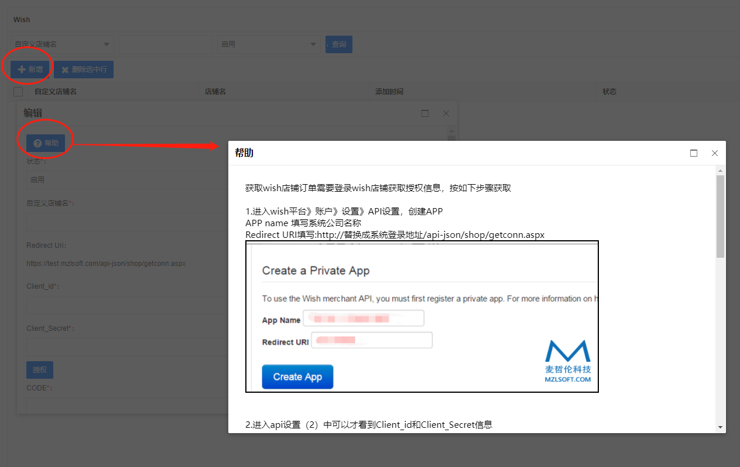Click the 删除选中行 delete button
740x467 pixels.
point(84,70)
